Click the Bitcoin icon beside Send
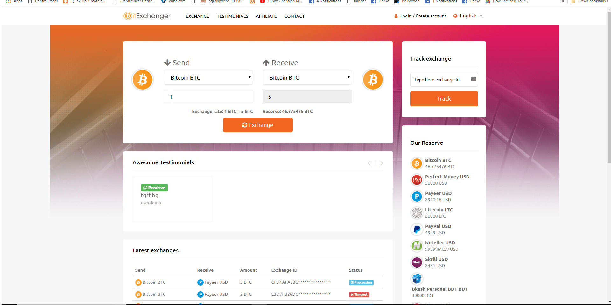The width and height of the screenshot is (611, 305). point(143,80)
